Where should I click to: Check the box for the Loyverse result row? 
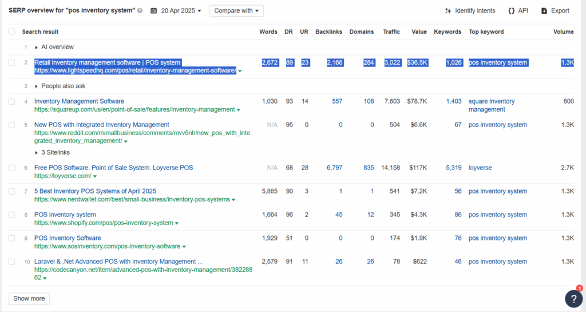pos(12,168)
